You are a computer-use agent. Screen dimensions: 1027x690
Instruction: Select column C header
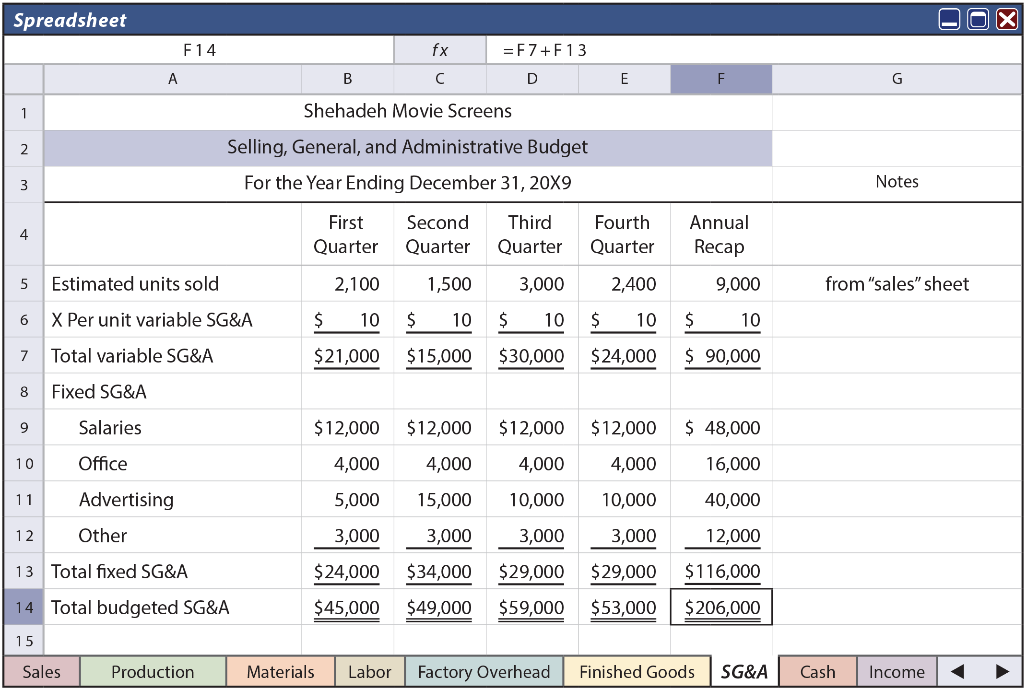(440, 79)
